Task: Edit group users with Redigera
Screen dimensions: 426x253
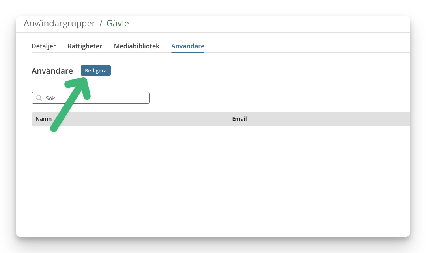Action: [x=95, y=70]
